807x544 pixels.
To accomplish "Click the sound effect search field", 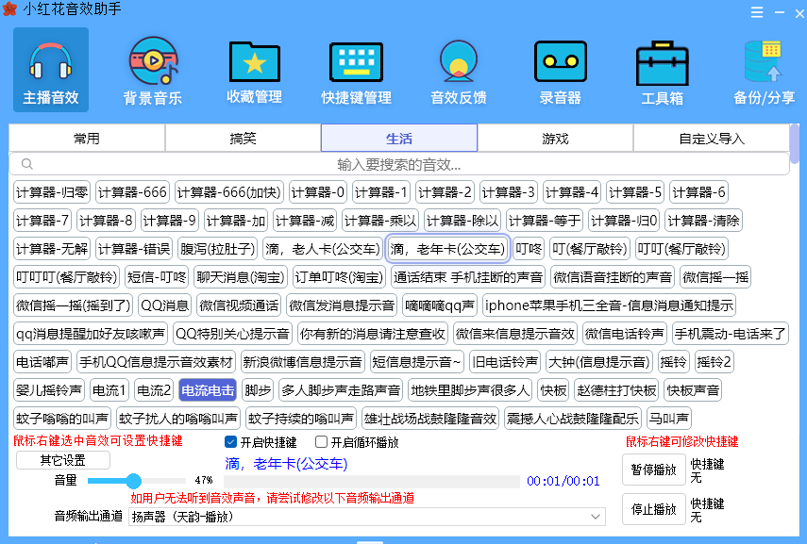I will pyautogui.click(x=399, y=164).
